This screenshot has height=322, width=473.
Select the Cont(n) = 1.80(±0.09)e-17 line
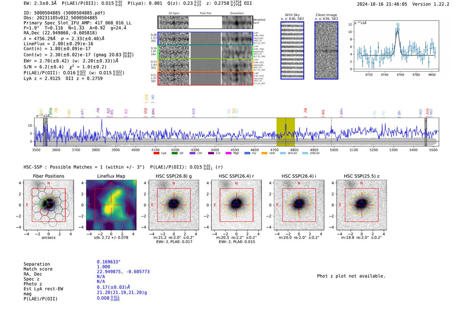[57, 49]
